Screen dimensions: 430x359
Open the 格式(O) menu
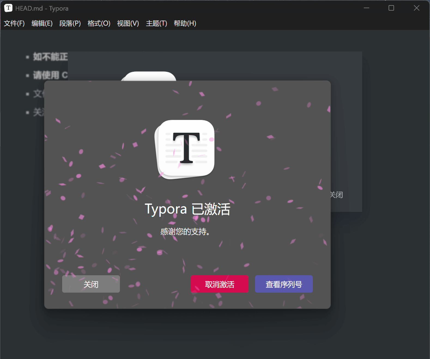(99, 23)
